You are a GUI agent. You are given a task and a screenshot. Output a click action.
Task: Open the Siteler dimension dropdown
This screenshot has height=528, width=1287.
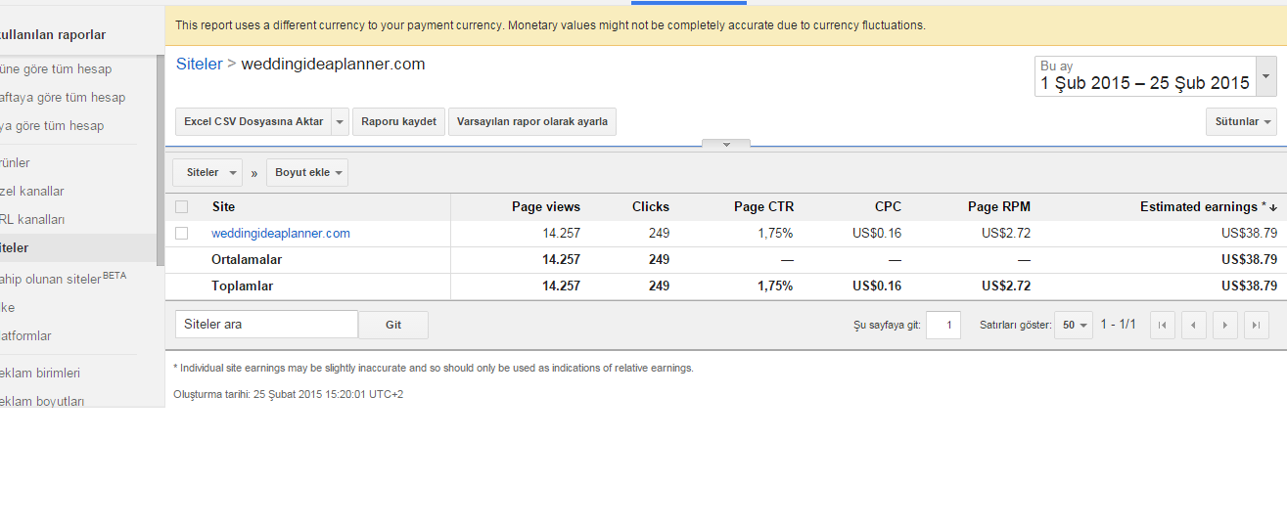tap(207, 172)
